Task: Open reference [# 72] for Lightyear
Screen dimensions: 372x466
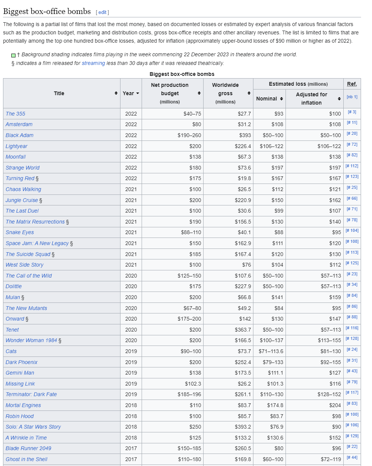Action: click(352, 145)
